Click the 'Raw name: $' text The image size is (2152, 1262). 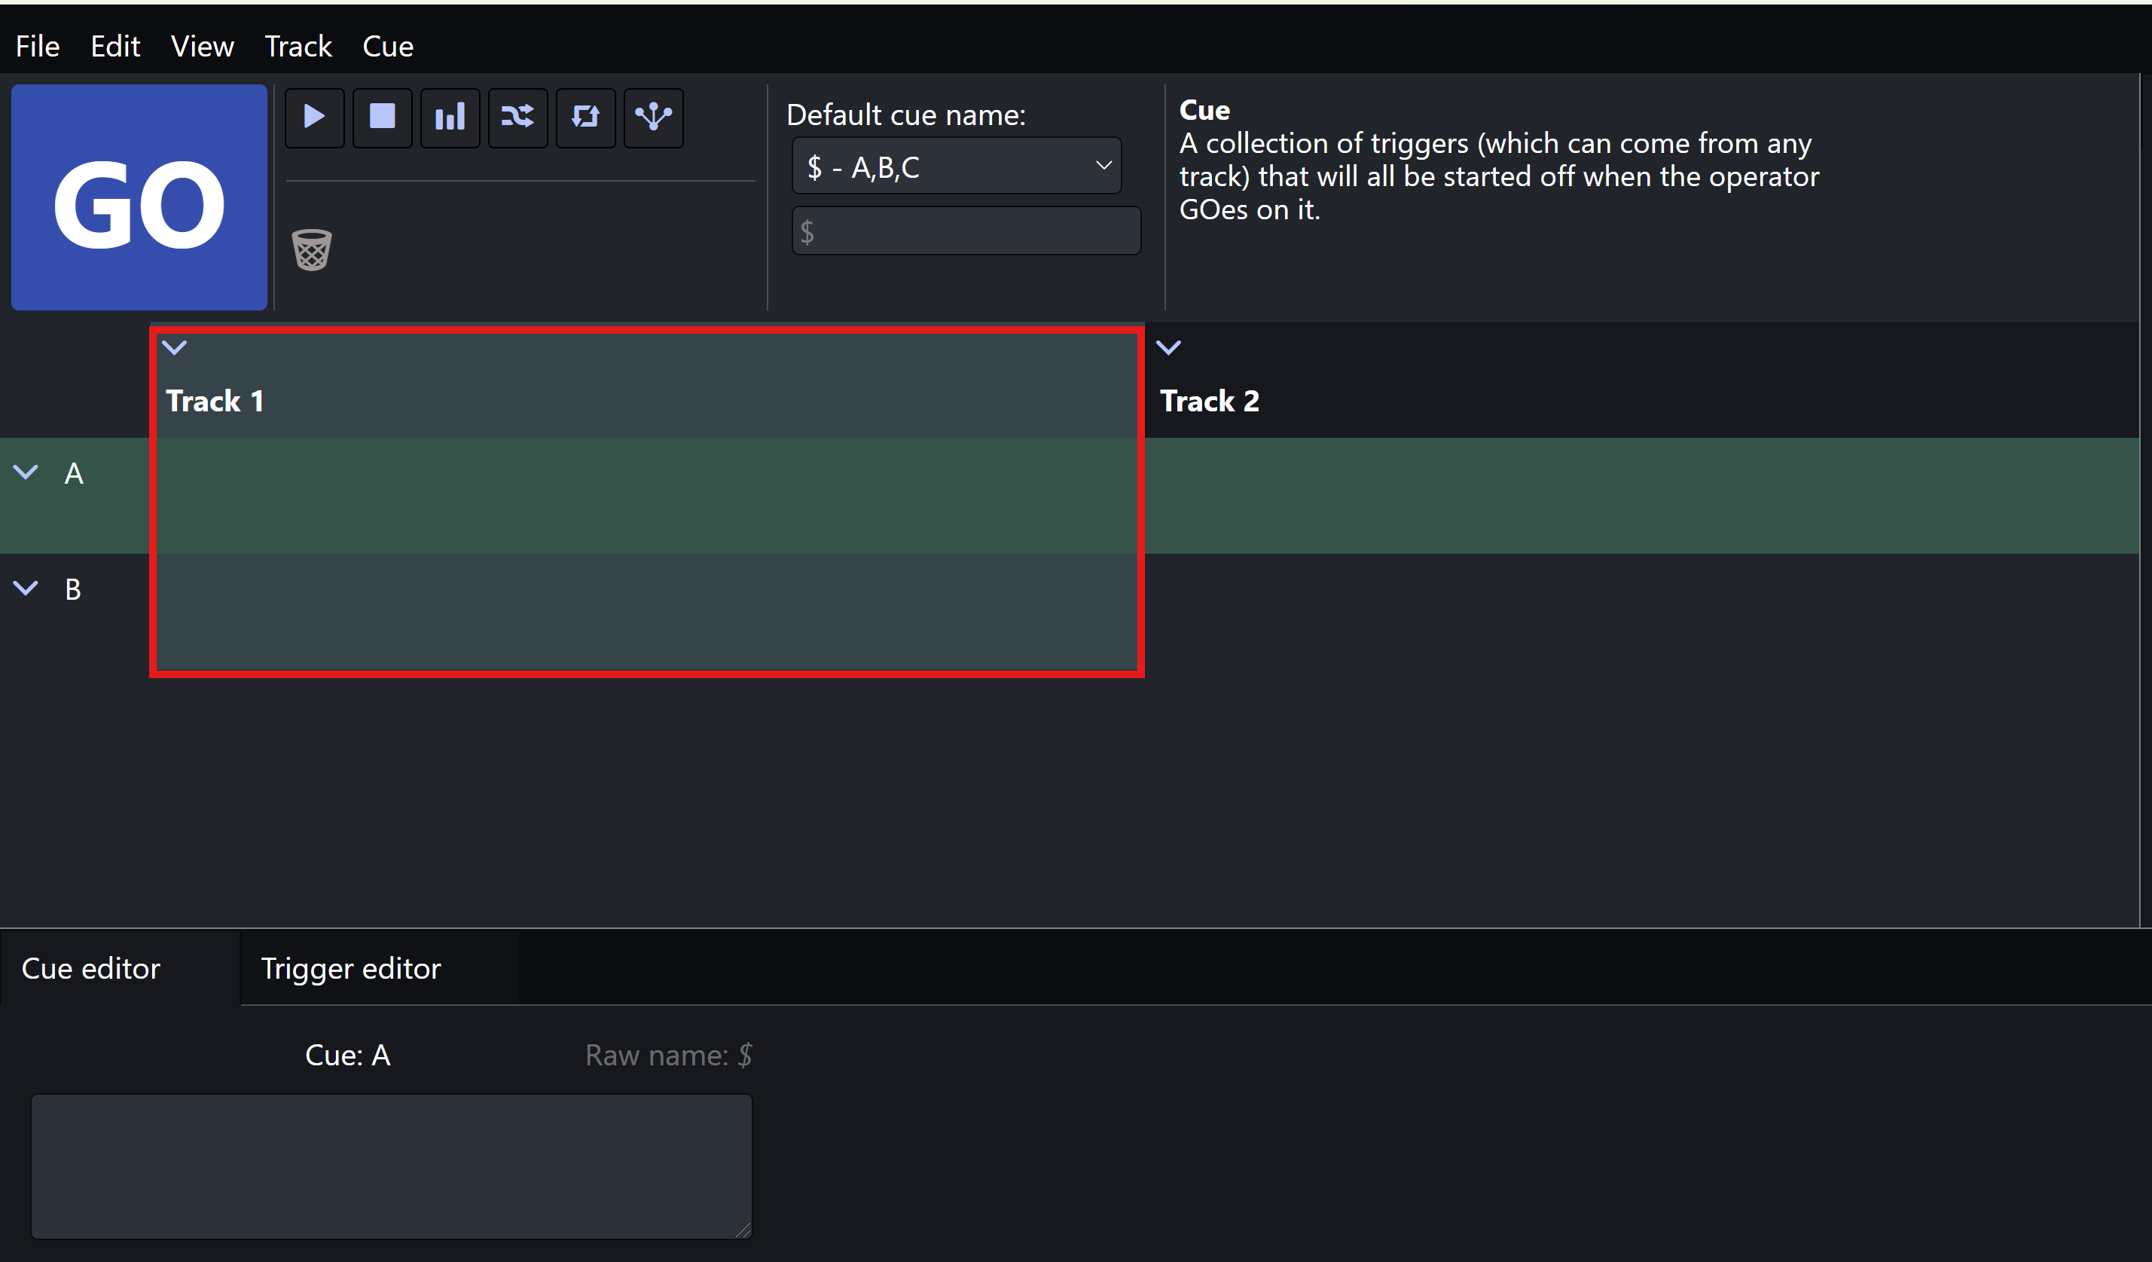[x=669, y=1056]
